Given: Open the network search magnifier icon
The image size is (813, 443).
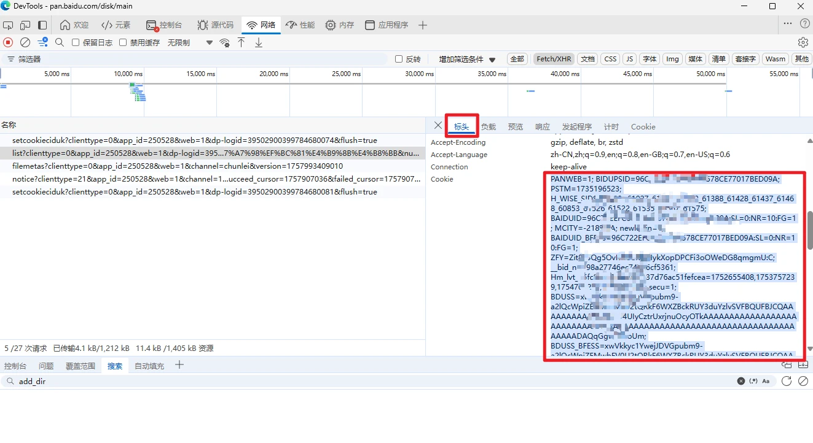Looking at the screenshot, I should (60, 42).
